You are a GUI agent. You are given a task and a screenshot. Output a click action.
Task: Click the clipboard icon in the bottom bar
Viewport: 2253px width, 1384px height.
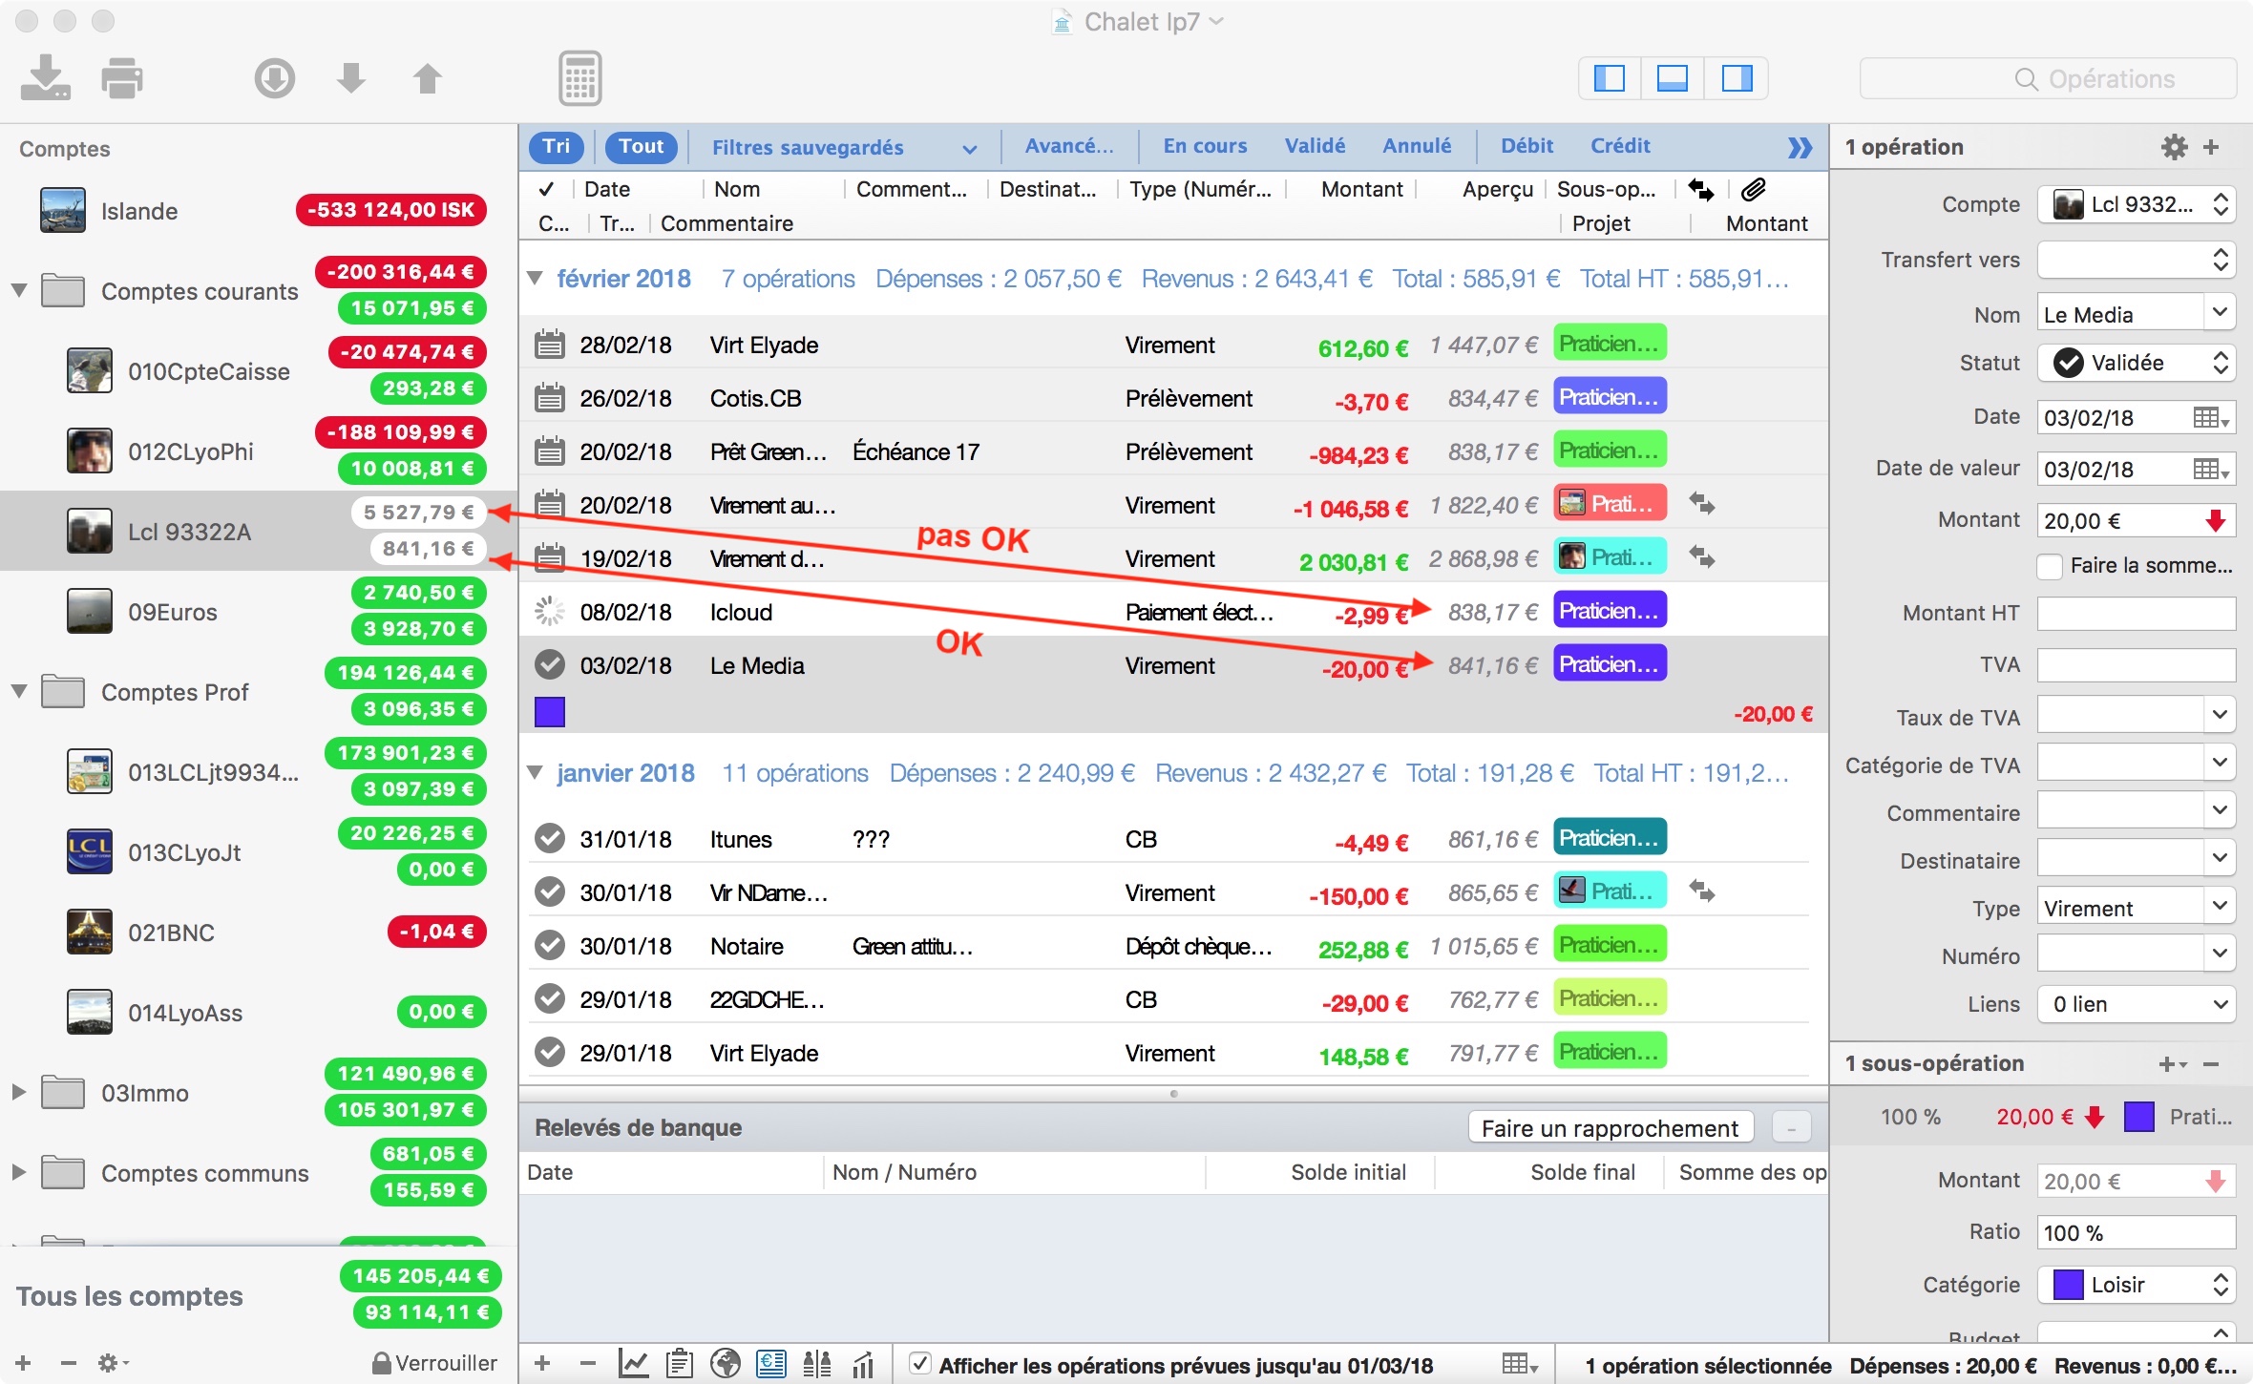click(680, 1364)
